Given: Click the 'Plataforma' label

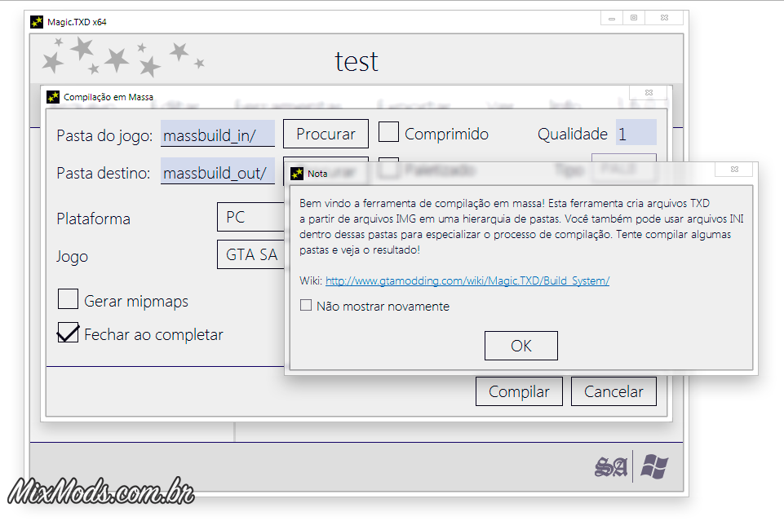Looking at the screenshot, I should pyautogui.click(x=94, y=219).
